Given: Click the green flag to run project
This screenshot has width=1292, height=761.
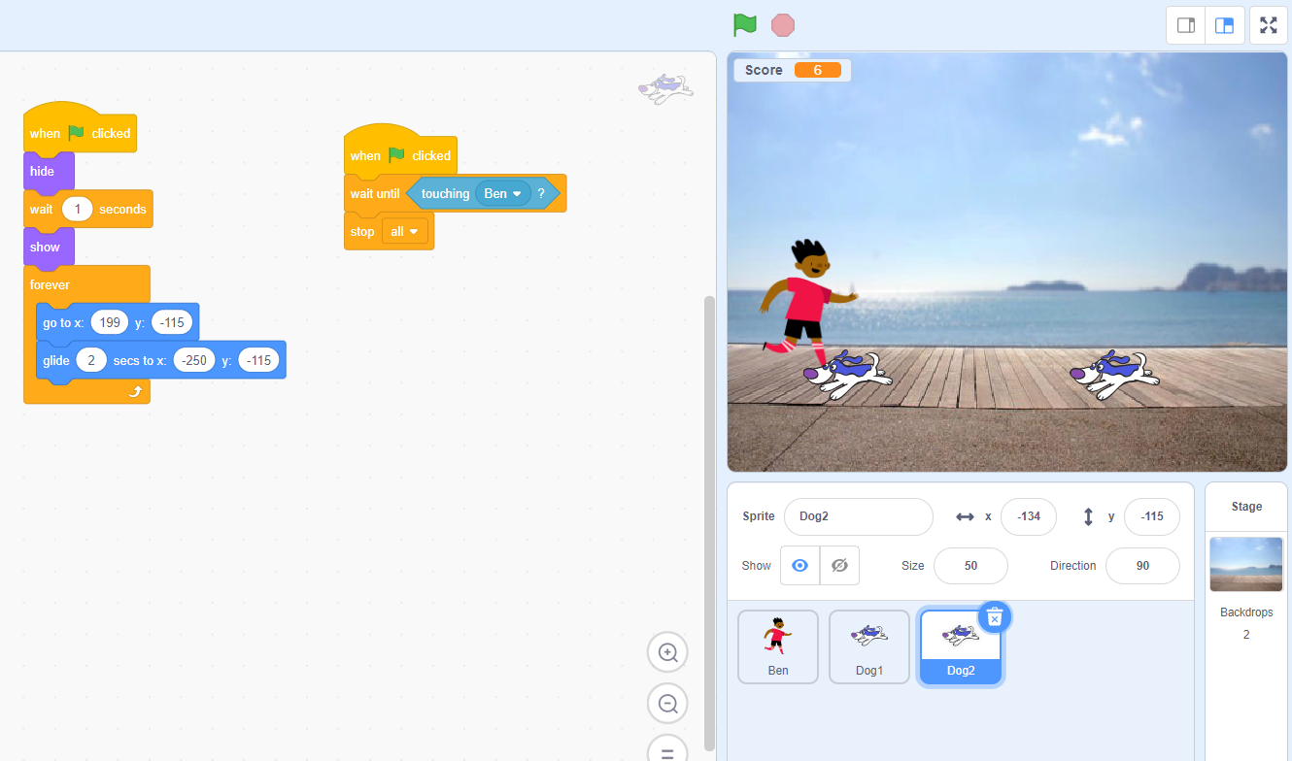Looking at the screenshot, I should 744,25.
